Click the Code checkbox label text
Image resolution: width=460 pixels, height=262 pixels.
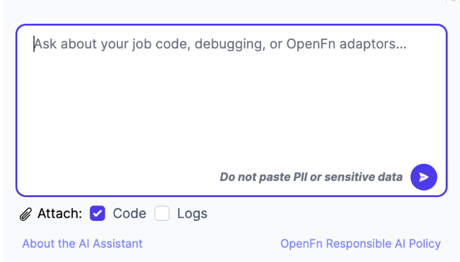coord(129,213)
